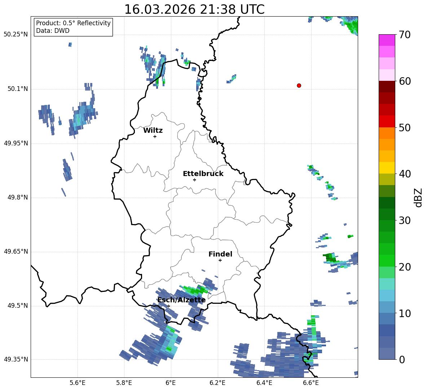
Task: Click the 6.6°E longitude label
Action: [x=311, y=383]
